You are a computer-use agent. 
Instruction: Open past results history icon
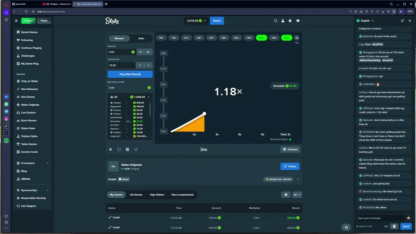[296, 38]
